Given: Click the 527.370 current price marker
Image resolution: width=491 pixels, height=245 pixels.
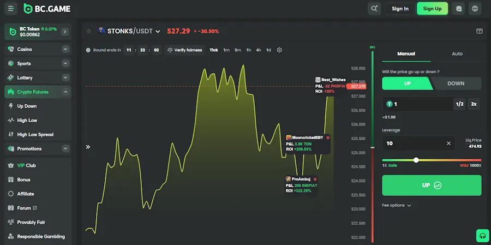Looking at the screenshot, I should click(x=358, y=86).
